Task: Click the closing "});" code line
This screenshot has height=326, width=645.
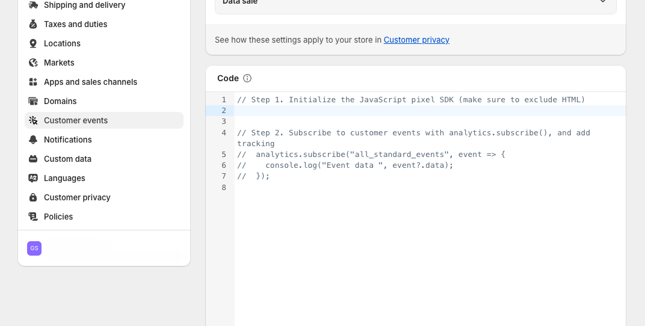Action: pos(253,176)
